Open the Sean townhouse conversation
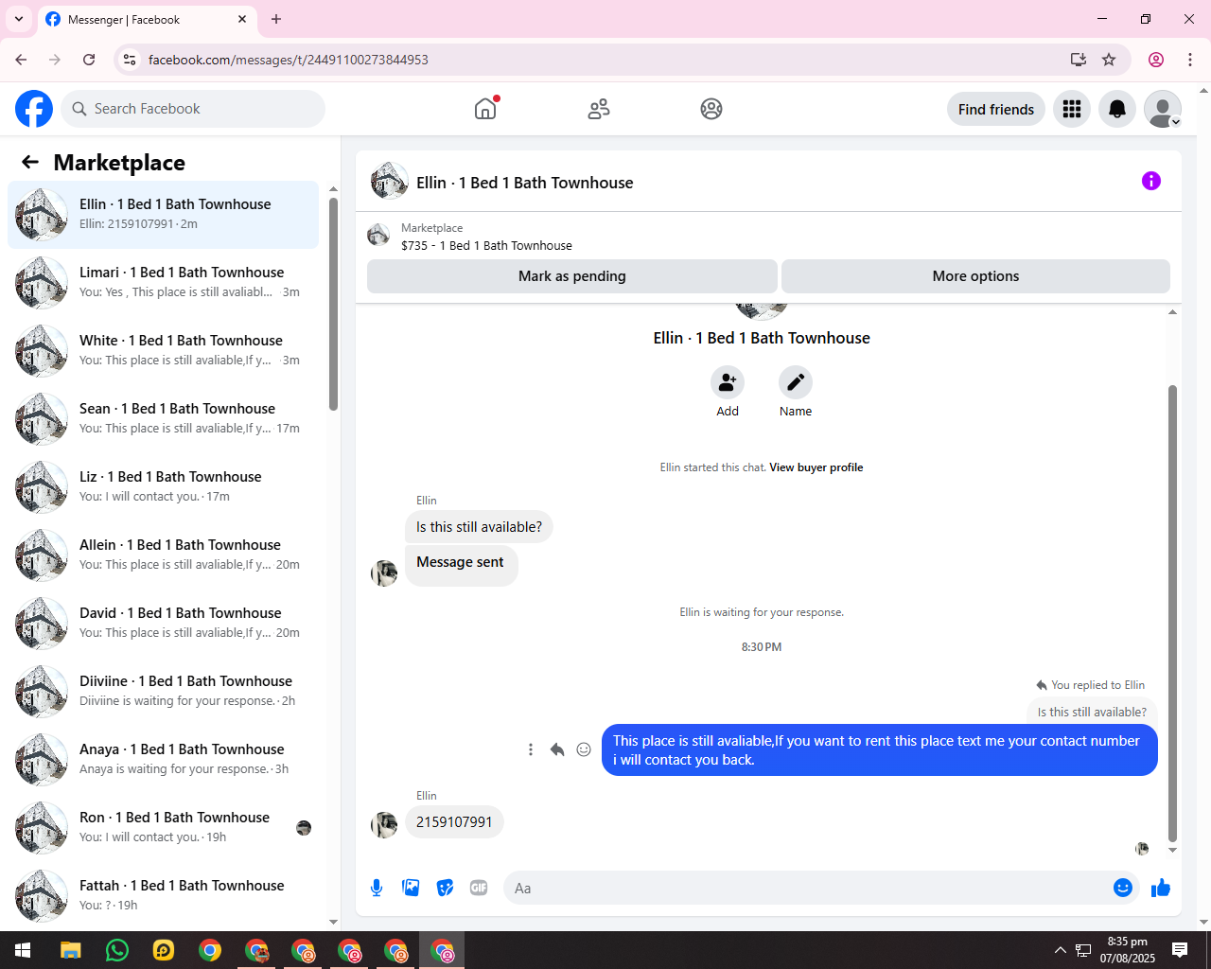Screen dimensions: 1211x969 [x=164, y=418]
